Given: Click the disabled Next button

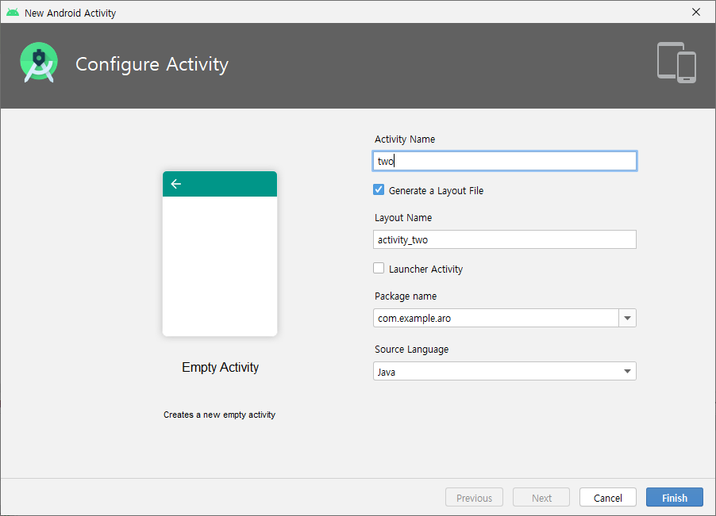Looking at the screenshot, I should point(541,497).
